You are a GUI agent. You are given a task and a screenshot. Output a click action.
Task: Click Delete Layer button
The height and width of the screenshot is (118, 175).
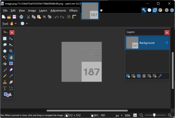[x=133, y=76]
